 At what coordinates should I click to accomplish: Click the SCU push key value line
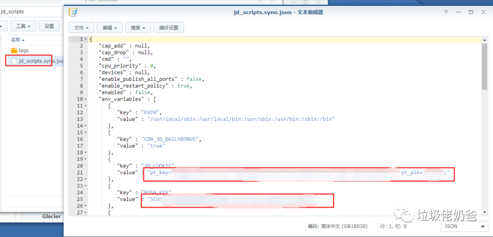pyautogui.click(x=218, y=200)
